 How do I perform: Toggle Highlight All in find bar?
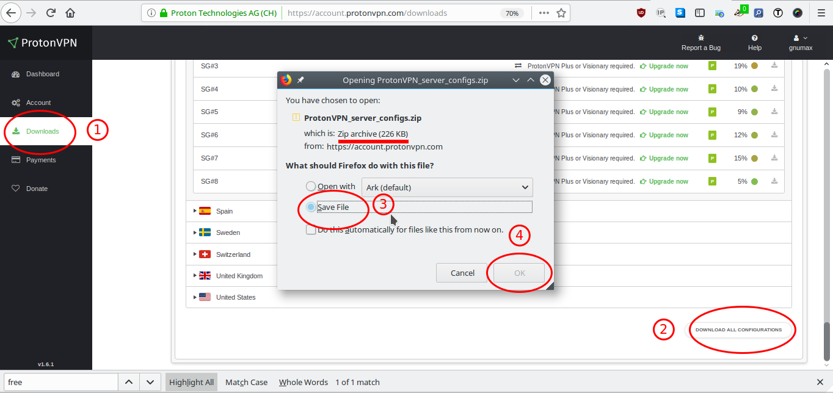click(x=192, y=382)
